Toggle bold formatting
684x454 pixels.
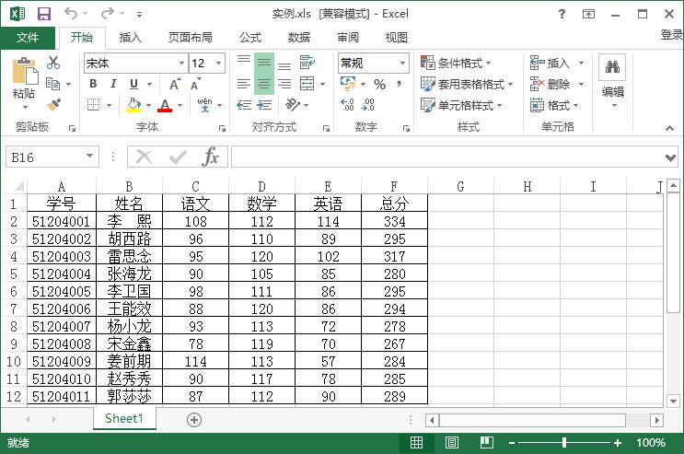(93, 84)
